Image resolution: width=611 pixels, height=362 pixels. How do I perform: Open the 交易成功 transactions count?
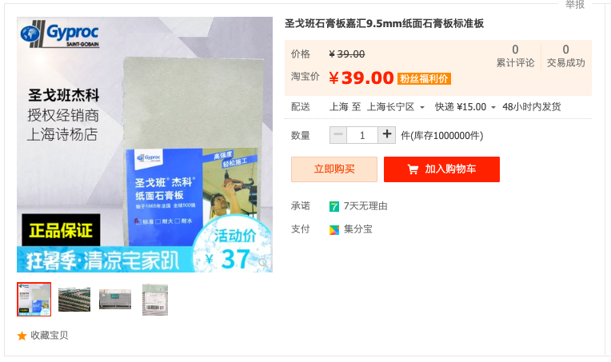tap(565, 56)
